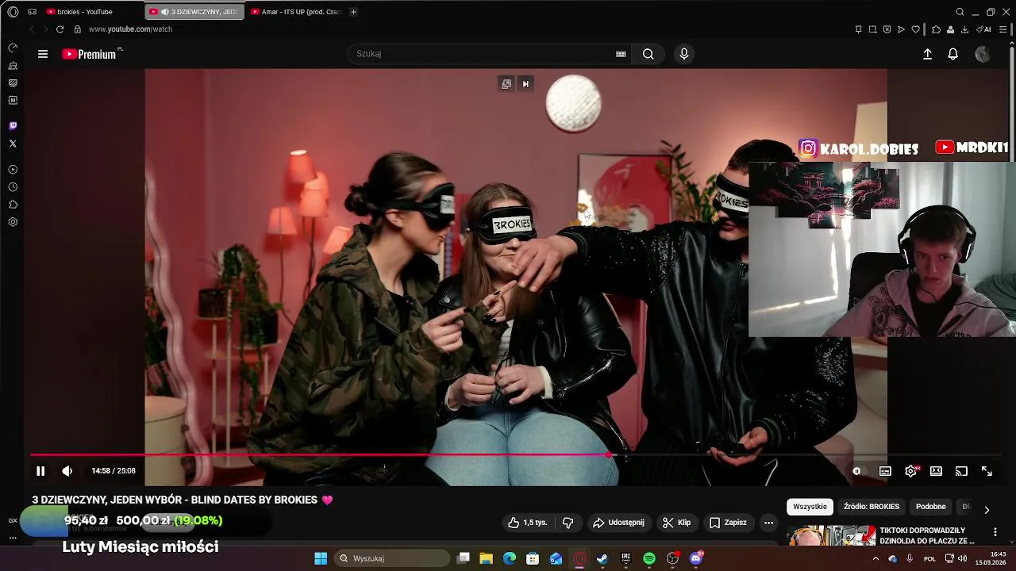Pause the playing video
1016x571 pixels.
point(40,471)
